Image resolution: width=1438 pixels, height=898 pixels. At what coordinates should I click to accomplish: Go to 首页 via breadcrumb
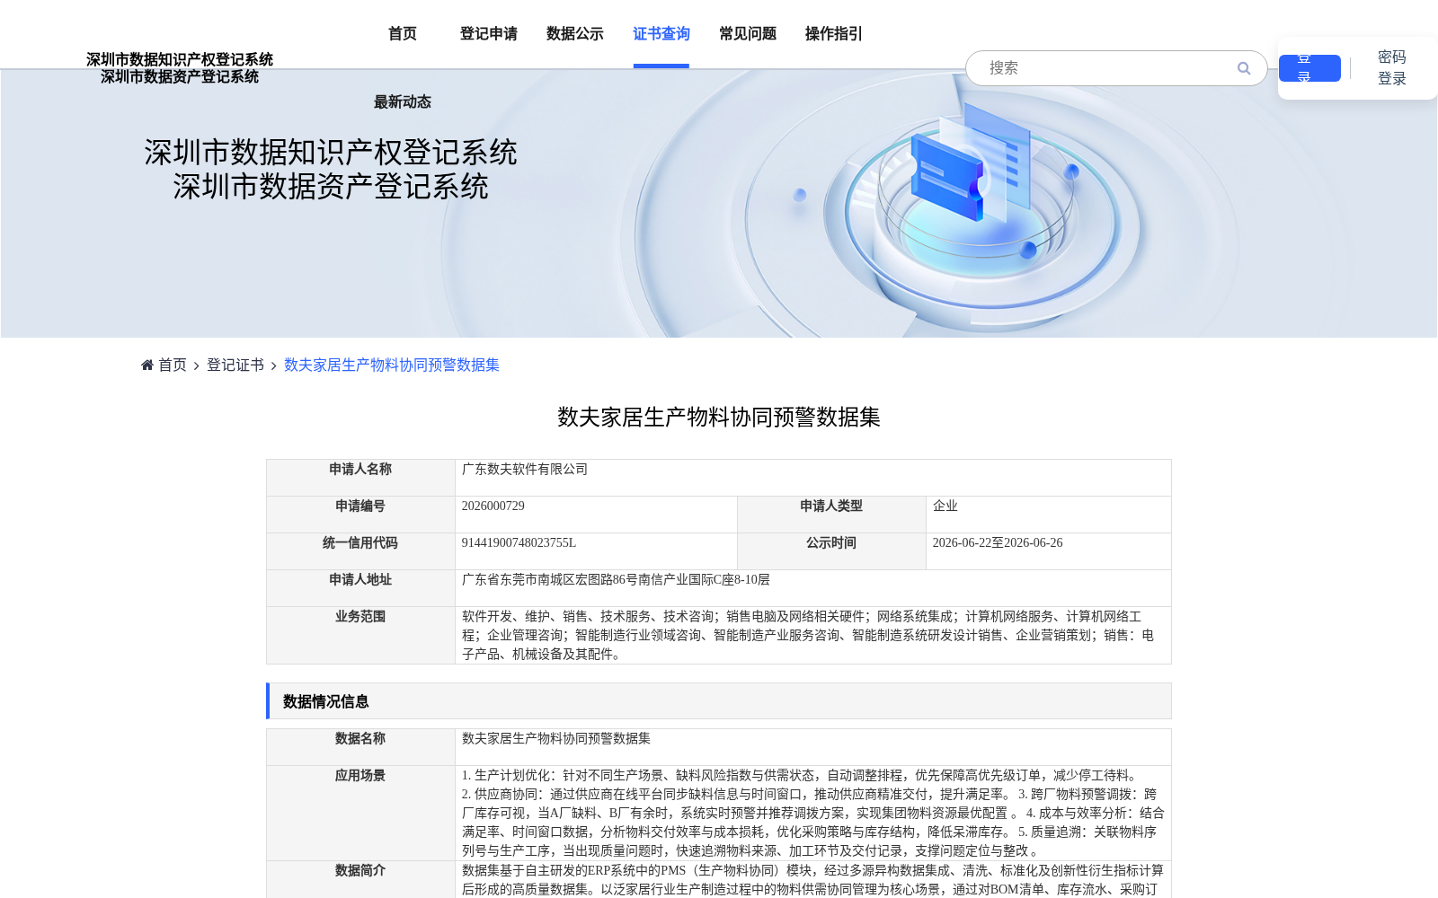pyautogui.click(x=173, y=365)
